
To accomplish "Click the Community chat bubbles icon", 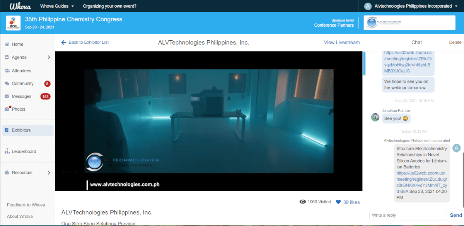I will point(7,84).
